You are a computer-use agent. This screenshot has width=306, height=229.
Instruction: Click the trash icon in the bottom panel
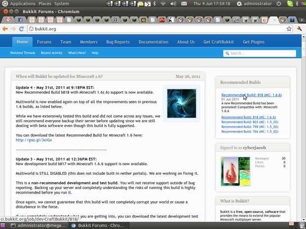[302, 225]
